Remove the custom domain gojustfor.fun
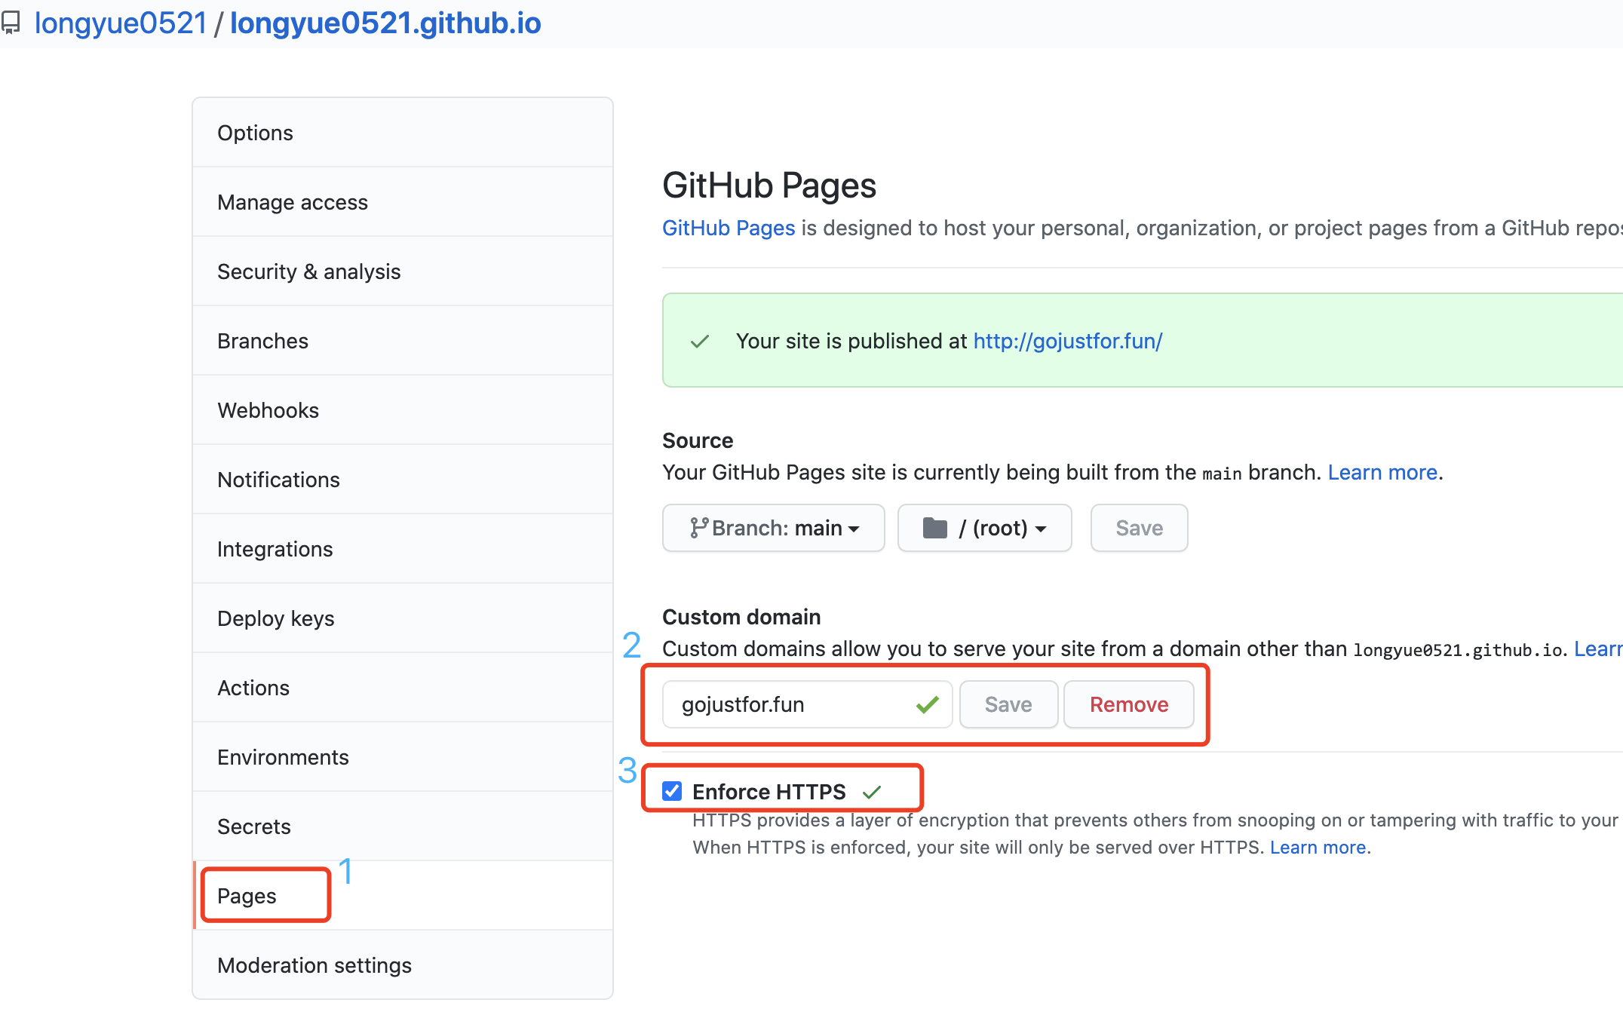 [1128, 704]
